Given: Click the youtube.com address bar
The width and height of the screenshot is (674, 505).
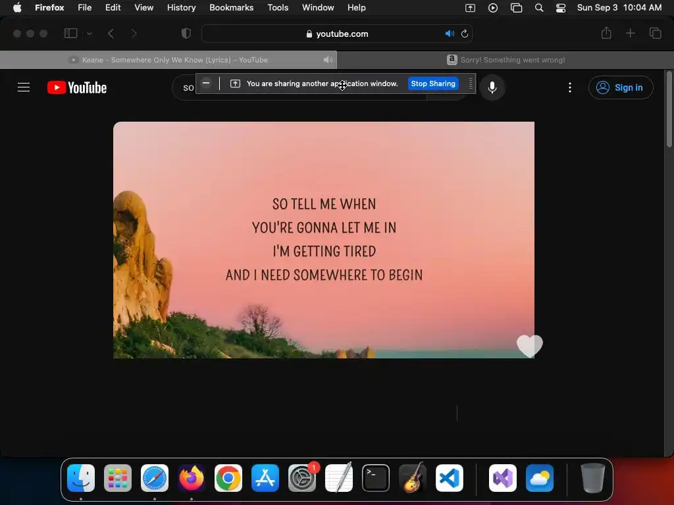Looking at the screenshot, I should point(337,34).
